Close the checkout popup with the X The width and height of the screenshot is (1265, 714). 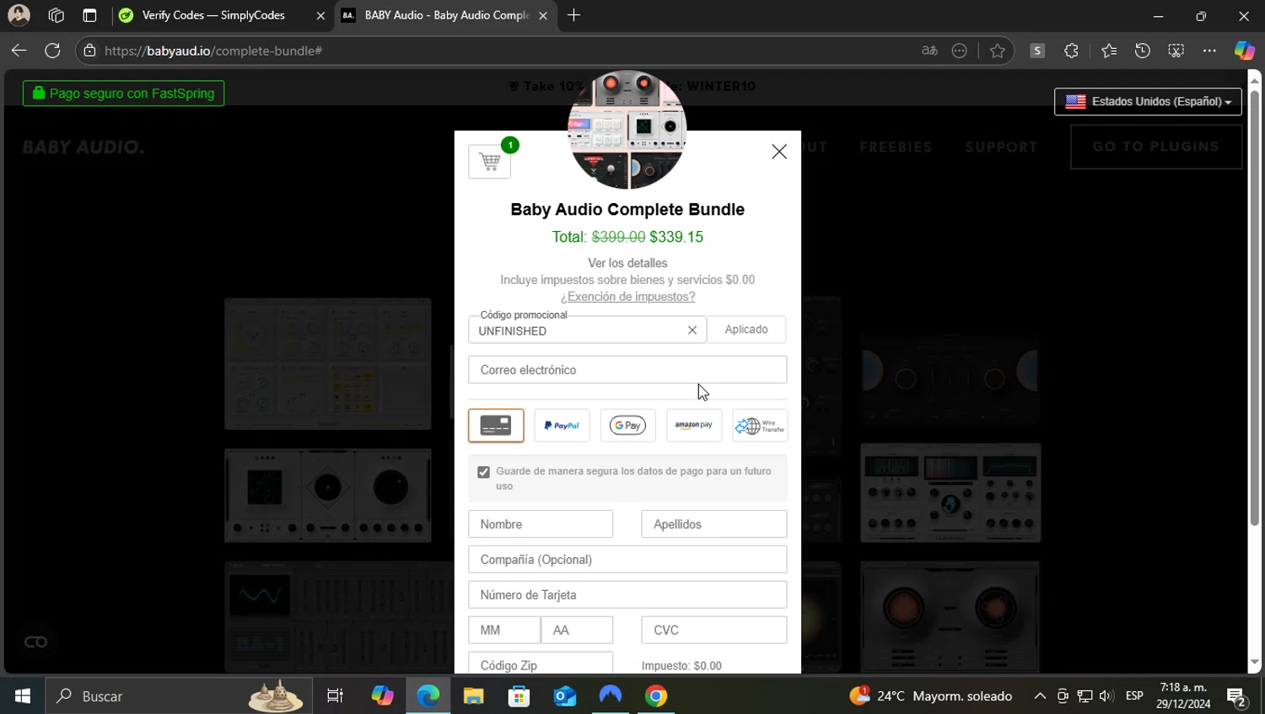(779, 152)
